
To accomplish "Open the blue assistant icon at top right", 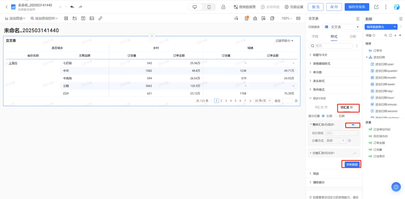I will 397,7.
